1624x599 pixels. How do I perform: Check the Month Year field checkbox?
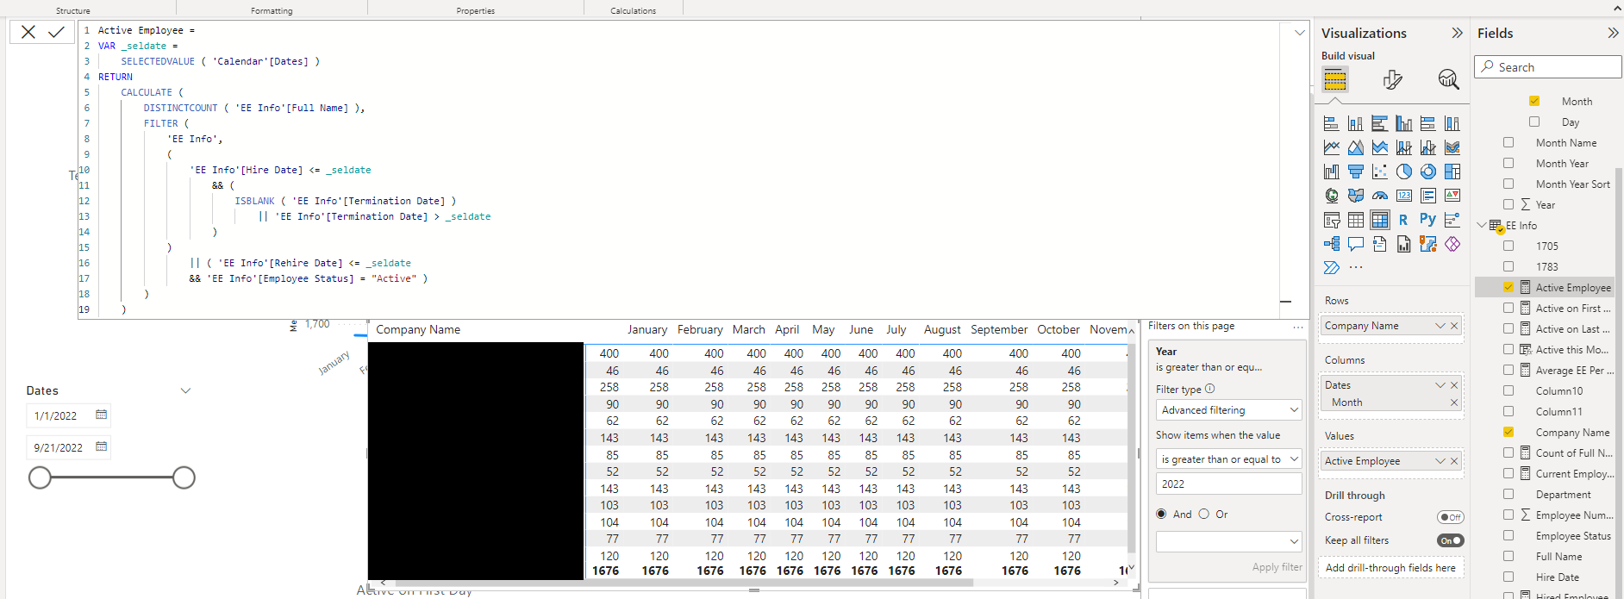(1508, 163)
